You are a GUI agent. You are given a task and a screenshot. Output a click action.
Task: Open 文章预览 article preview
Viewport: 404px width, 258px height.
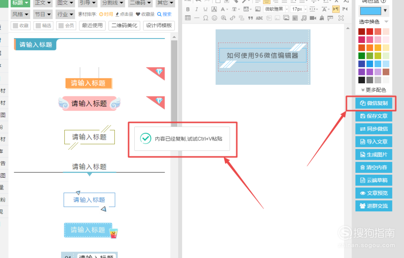point(374,193)
